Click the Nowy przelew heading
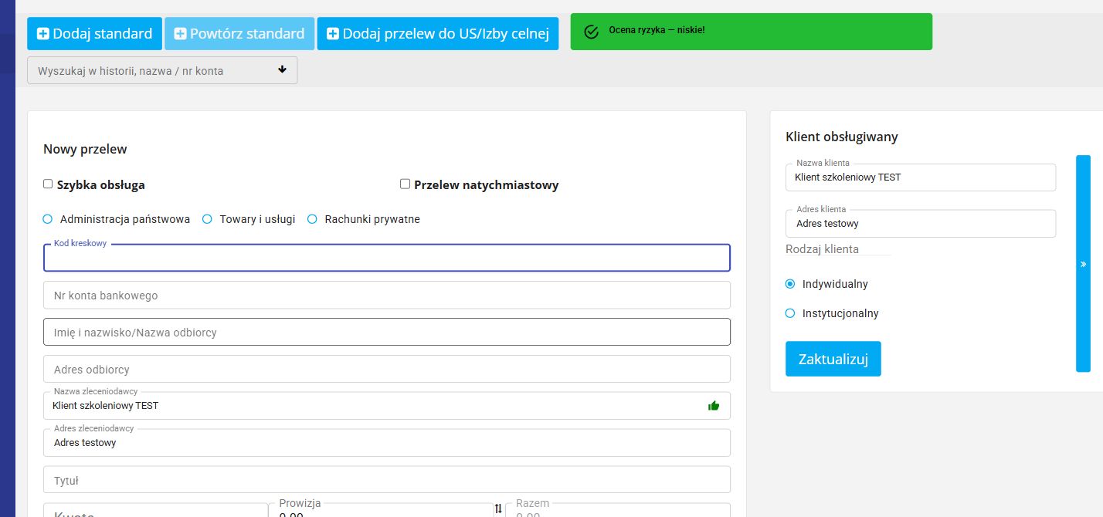The height and width of the screenshot is (517, 1103). pyautogui.click(x=85, y=149)
